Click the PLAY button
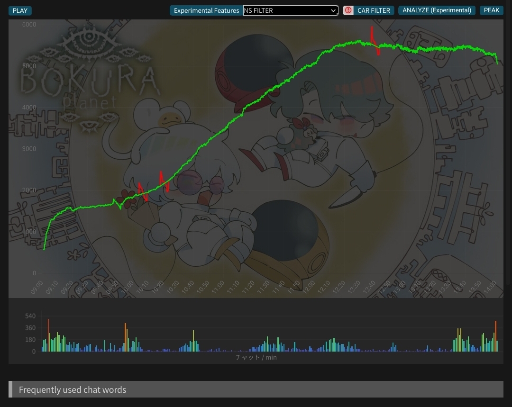This screenshot has height=407, width=512. tap(20, 10)
